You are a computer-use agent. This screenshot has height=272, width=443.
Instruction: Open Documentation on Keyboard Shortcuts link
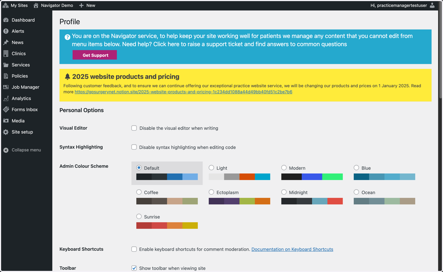click(292, 249)
